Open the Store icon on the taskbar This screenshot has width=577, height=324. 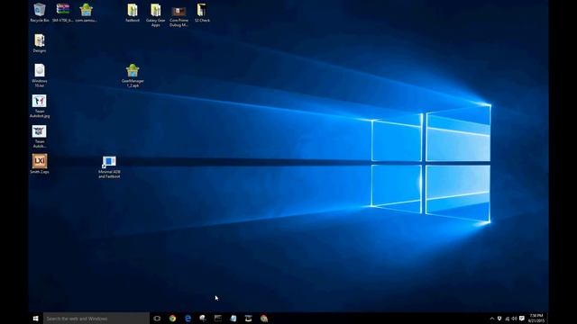click(249, 319)
